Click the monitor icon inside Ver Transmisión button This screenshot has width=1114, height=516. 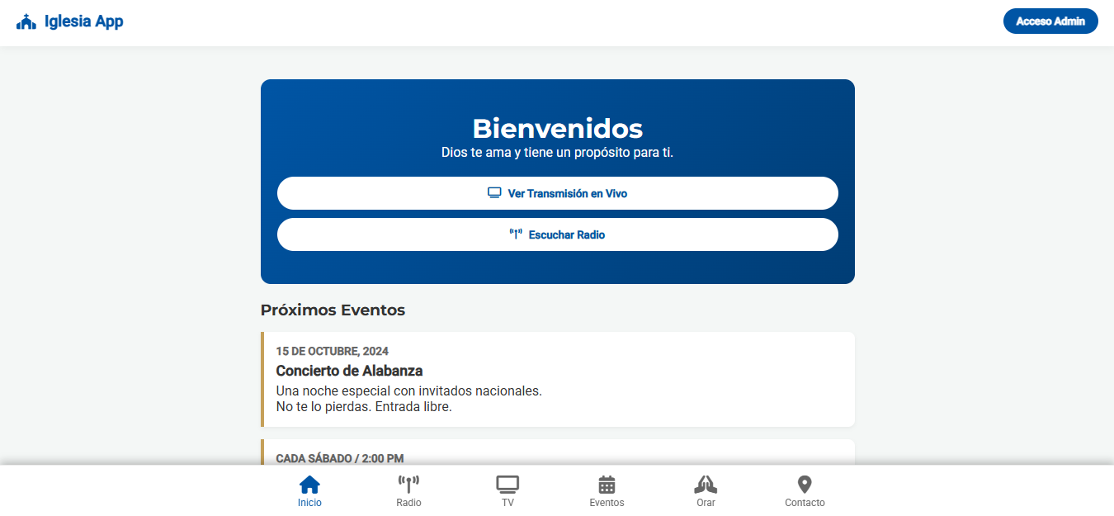coord(493,192)
